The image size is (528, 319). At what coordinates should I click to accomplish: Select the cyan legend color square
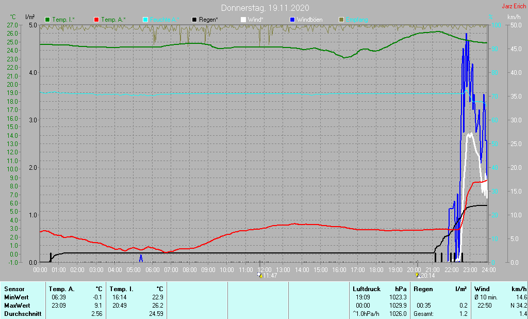(145, 20)
